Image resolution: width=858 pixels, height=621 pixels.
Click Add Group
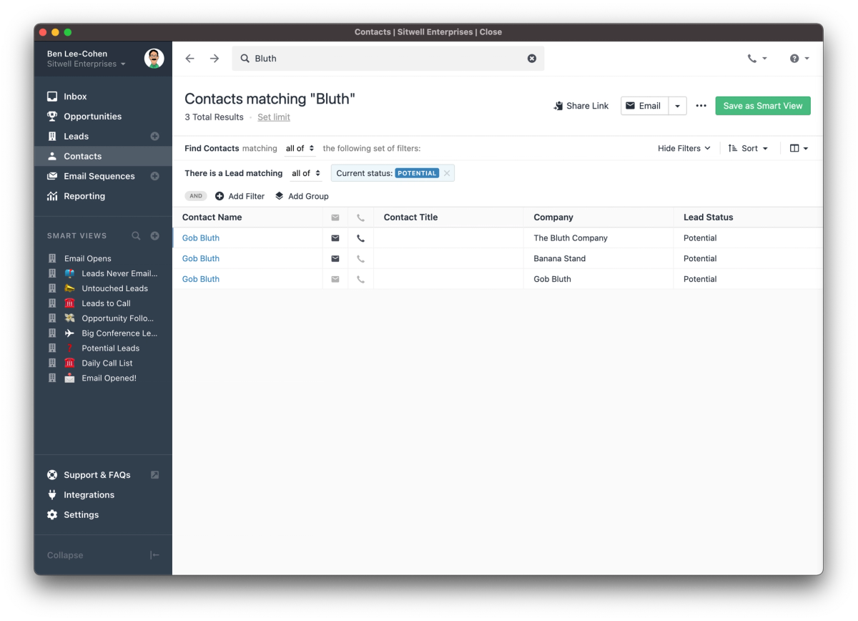(x=302, y=196)
